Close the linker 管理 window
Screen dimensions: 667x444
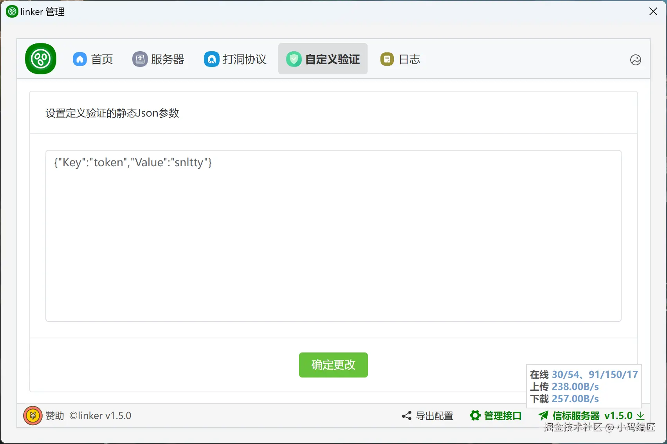coord(653,12)
